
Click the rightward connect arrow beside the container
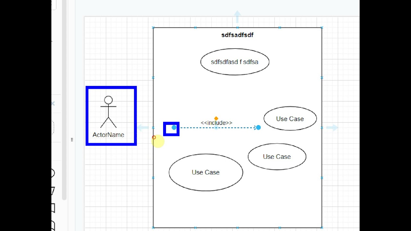pyautogui.click(x=332, y=128)
